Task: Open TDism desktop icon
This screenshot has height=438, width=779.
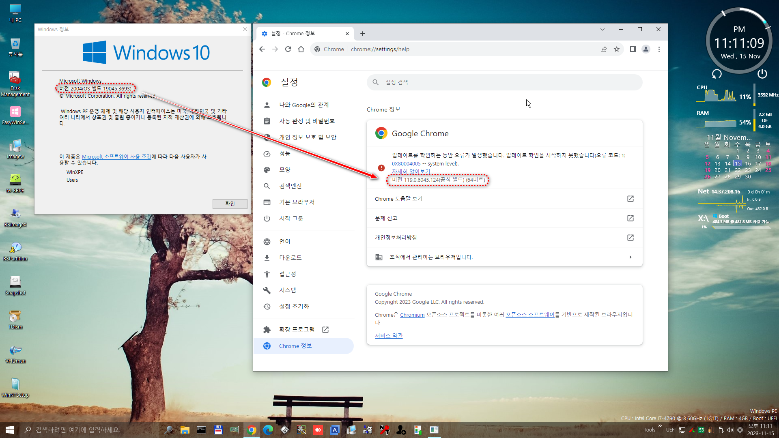Action: coord(15,320)
